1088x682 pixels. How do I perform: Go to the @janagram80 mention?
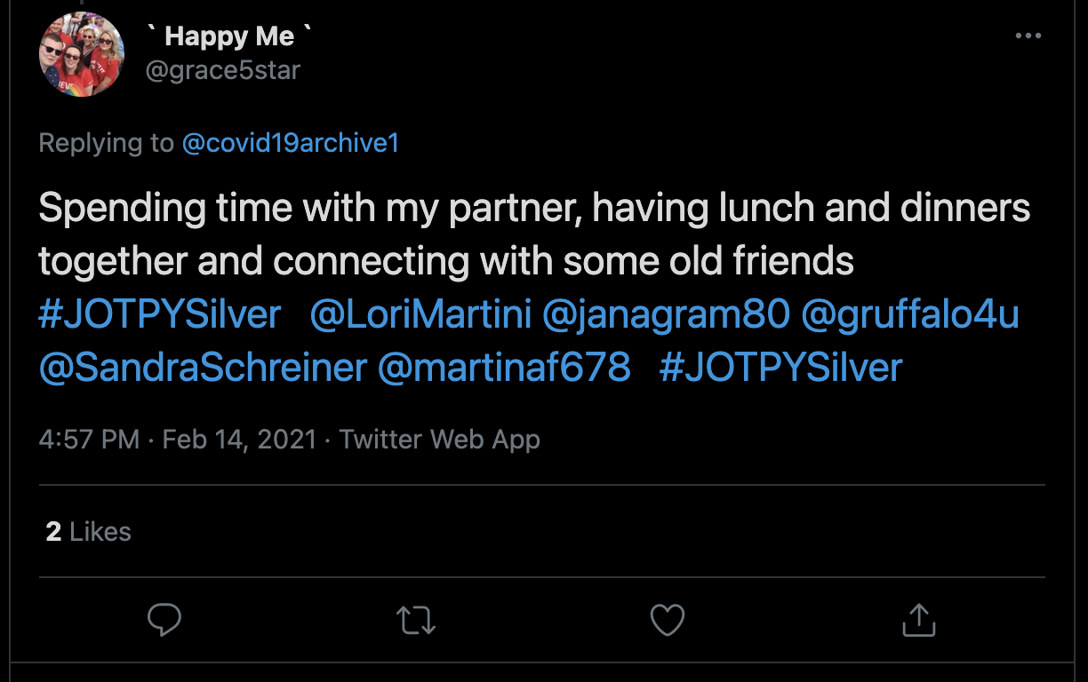(x=666, y=314)
